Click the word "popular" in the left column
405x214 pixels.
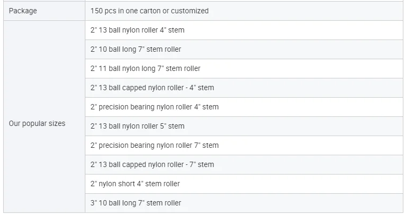coord(35,123)
